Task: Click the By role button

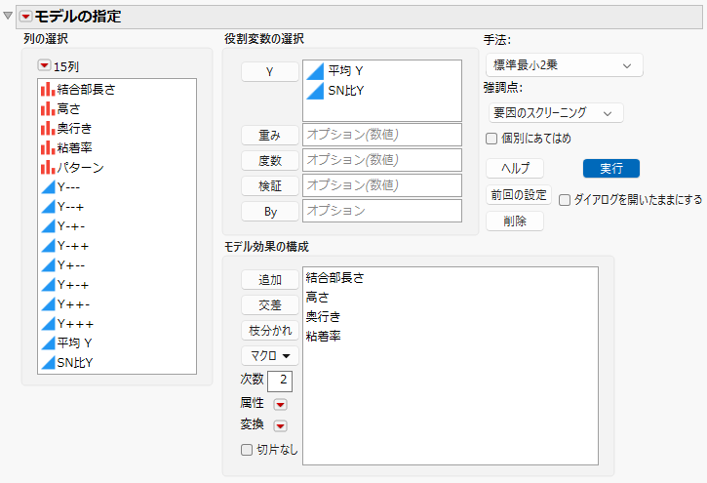Action: point(269,212)
